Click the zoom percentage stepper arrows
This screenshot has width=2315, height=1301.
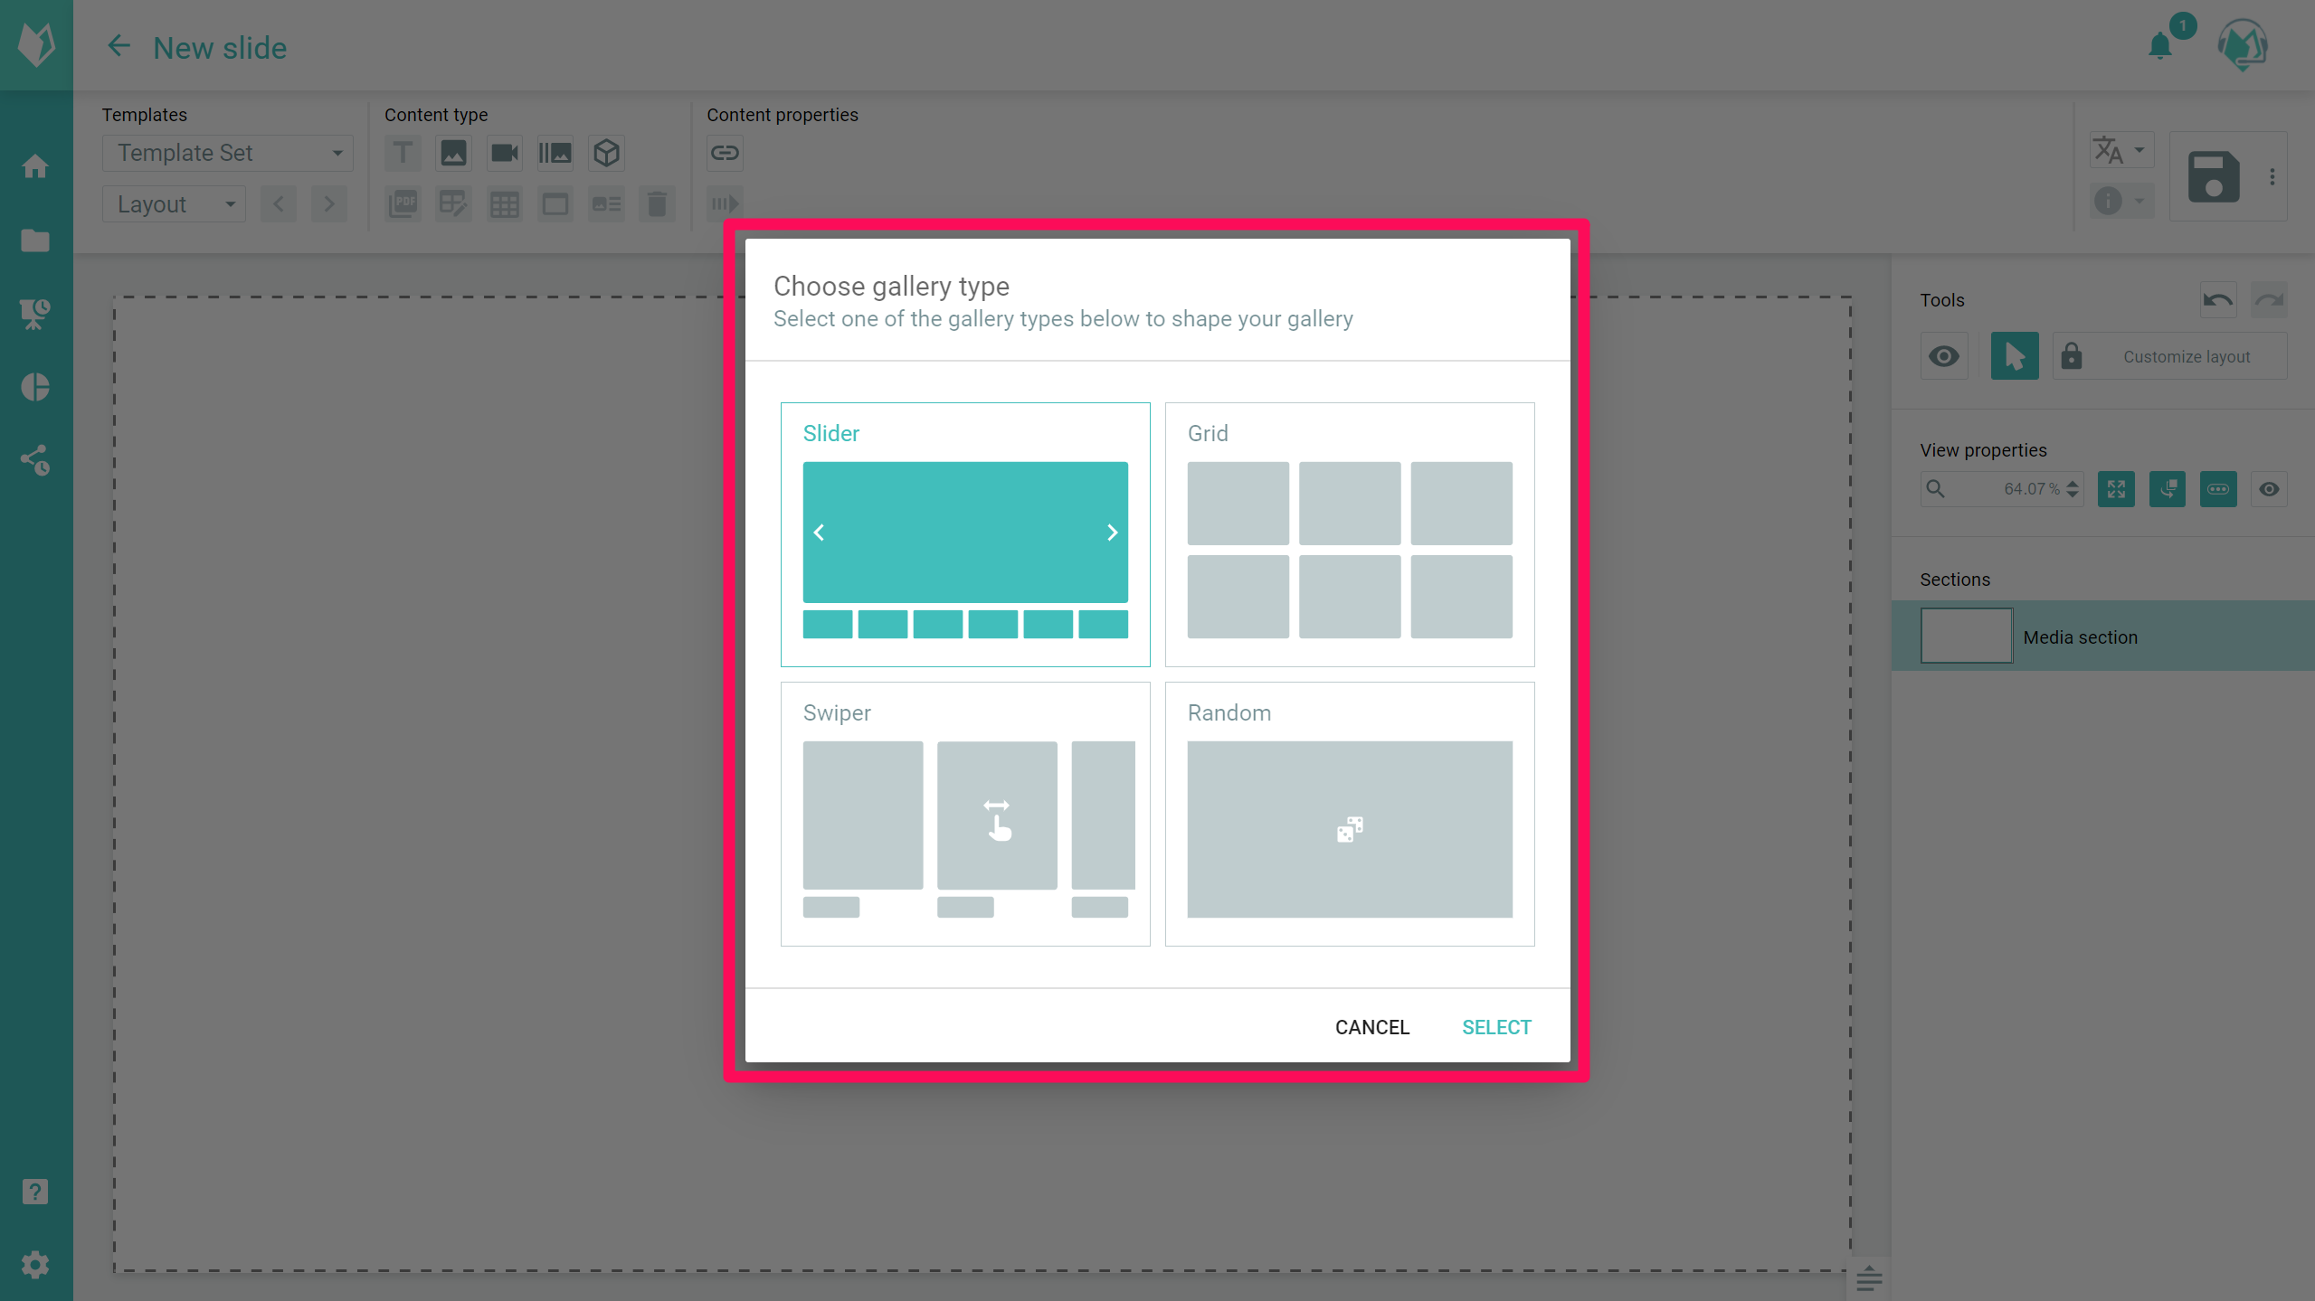[2072, 489]
